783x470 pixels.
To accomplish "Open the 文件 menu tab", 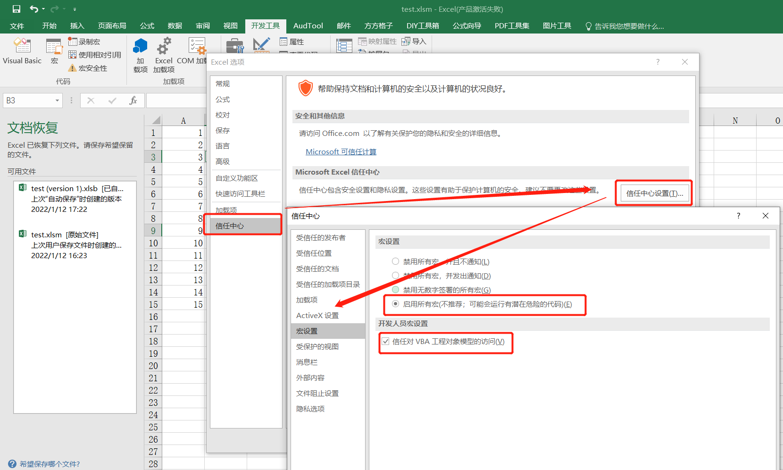I will [17, 26].
